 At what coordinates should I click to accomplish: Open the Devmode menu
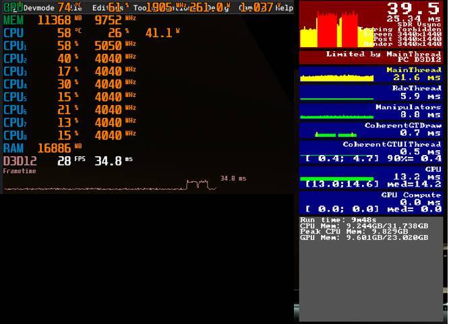click(x=39, y=7)
